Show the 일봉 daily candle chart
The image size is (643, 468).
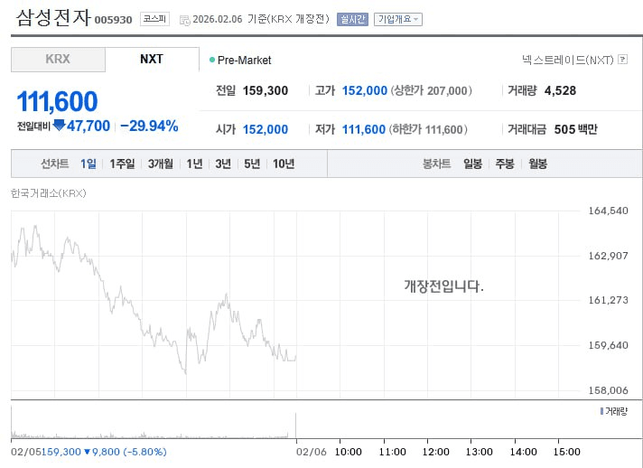(x=472, y=164)
